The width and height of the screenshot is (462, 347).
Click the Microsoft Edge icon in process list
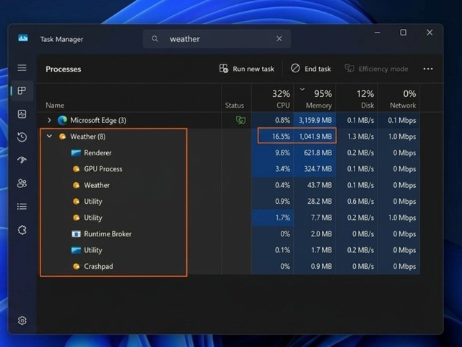click(x=62, y=120)
